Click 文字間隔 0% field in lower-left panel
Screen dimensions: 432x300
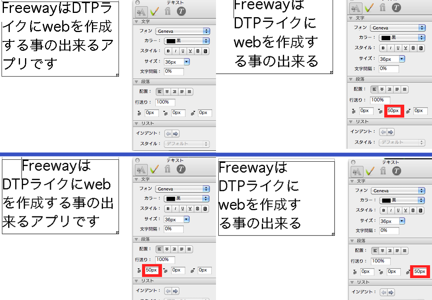(x=174, y=229)
